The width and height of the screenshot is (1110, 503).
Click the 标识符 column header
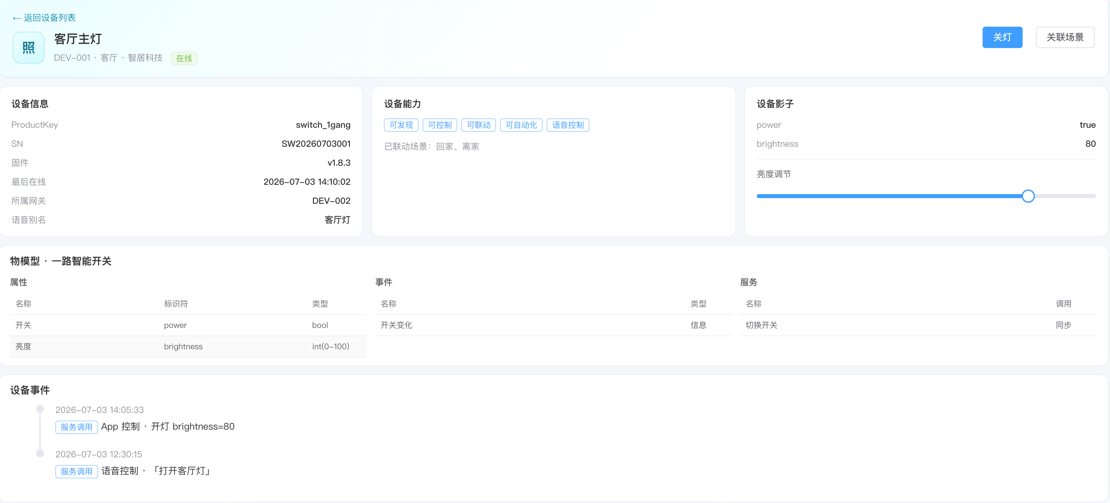[x=175, y=304]
